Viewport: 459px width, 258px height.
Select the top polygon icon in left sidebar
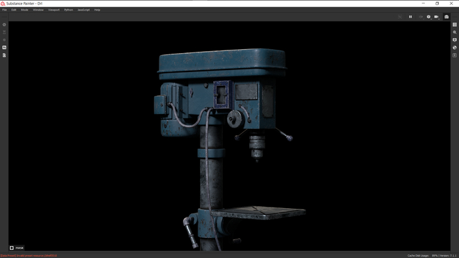(4, 25)
